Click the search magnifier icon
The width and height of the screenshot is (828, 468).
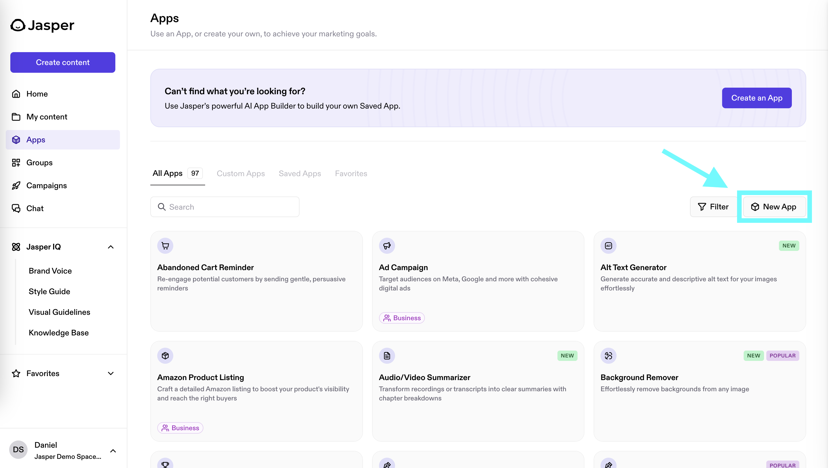162,207
